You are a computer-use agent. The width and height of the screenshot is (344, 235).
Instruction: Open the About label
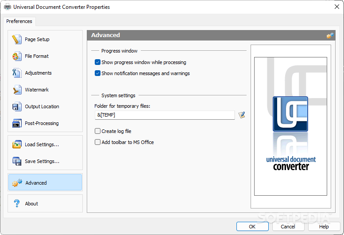click(31, 204)
